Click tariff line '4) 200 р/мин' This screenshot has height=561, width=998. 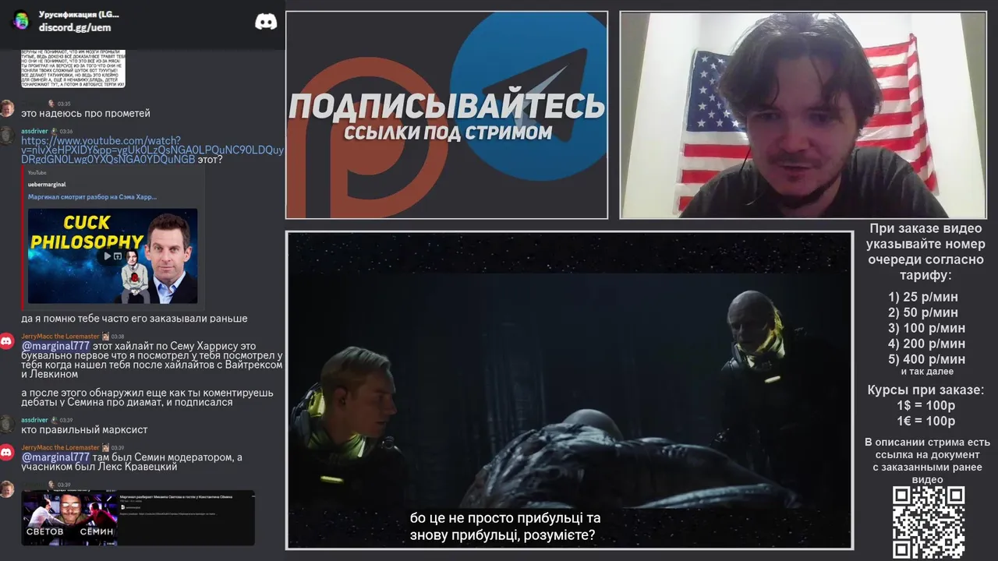click(926, 344)
